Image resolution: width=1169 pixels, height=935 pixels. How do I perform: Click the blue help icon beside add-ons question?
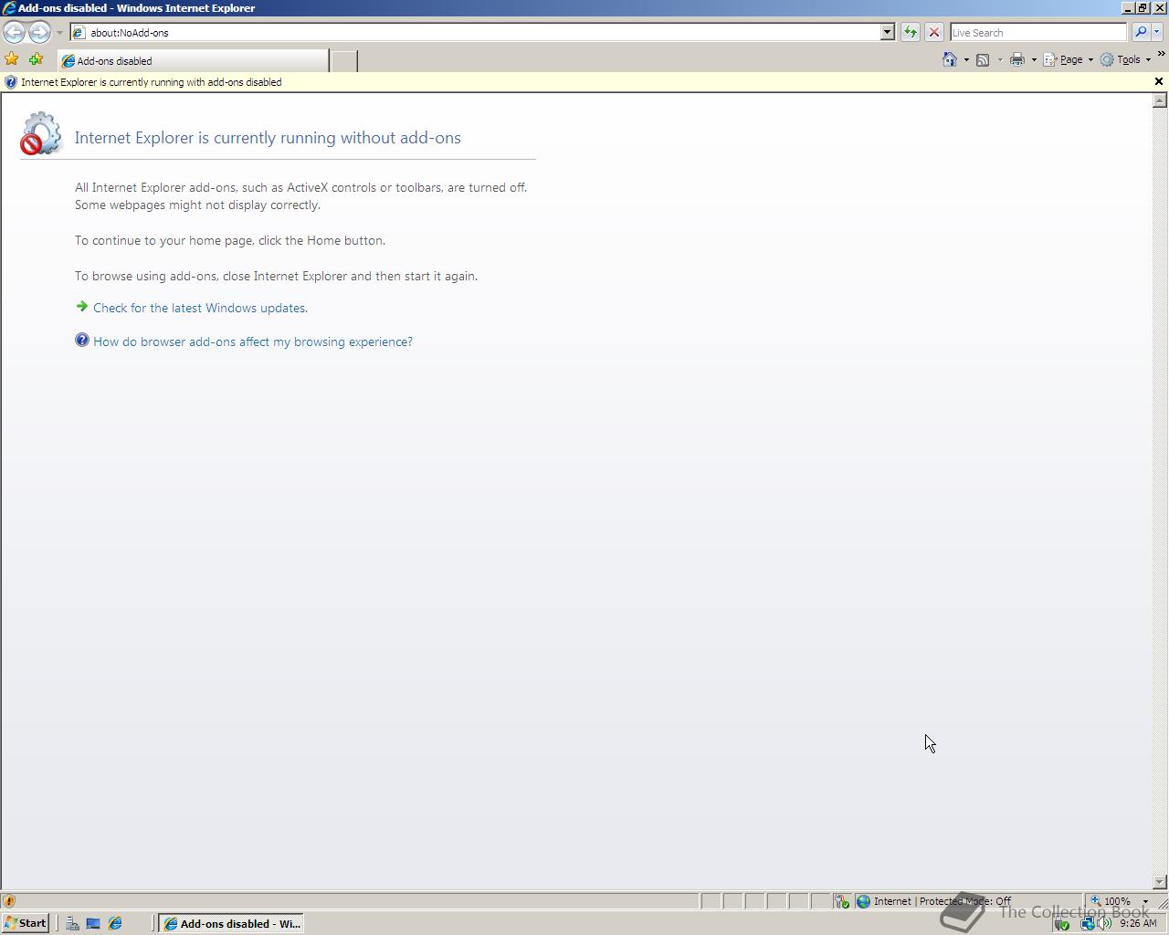[82, 341]
